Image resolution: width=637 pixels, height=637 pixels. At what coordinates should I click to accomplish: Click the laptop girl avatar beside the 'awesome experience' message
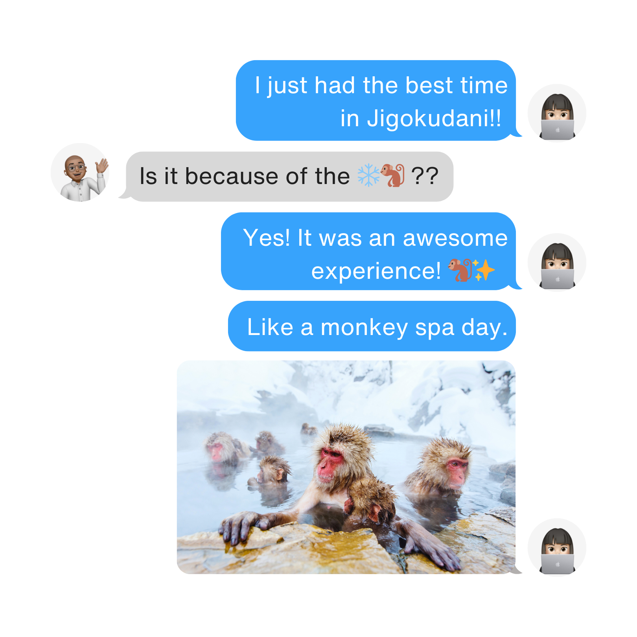tap(557, 263)
